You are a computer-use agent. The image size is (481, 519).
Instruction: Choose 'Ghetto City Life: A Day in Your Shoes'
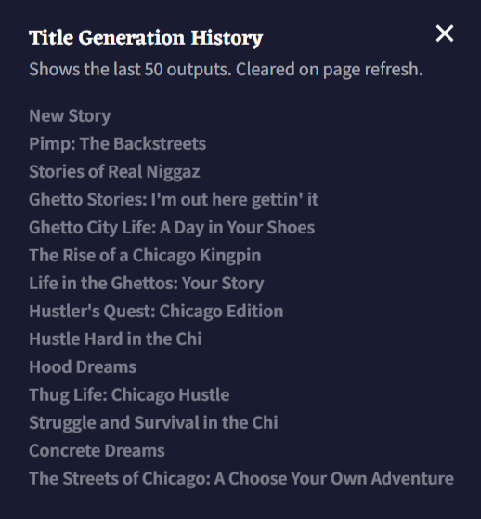tap(172, 228)
